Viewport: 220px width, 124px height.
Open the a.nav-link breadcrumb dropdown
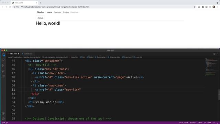[138, 57]
